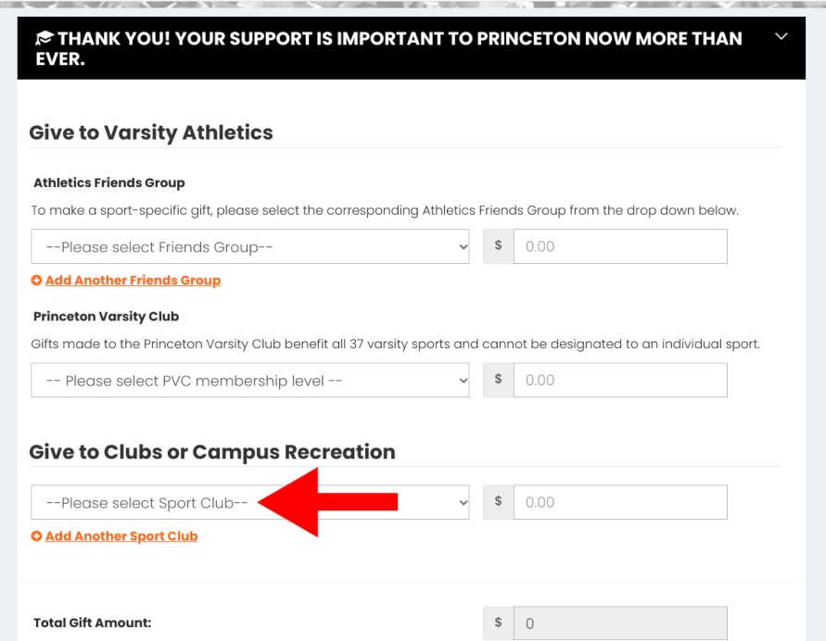The width and height of the screenshot is (826, 641).
Task: Focus the Princeton Varsity Club amount field
Action: point(620,380)
